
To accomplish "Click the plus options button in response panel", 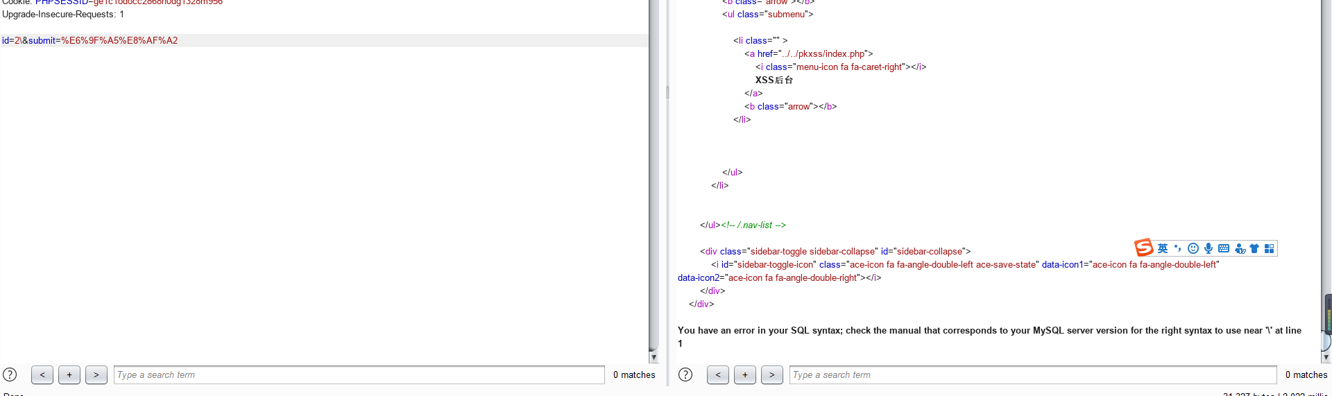I will pos(745,375).
